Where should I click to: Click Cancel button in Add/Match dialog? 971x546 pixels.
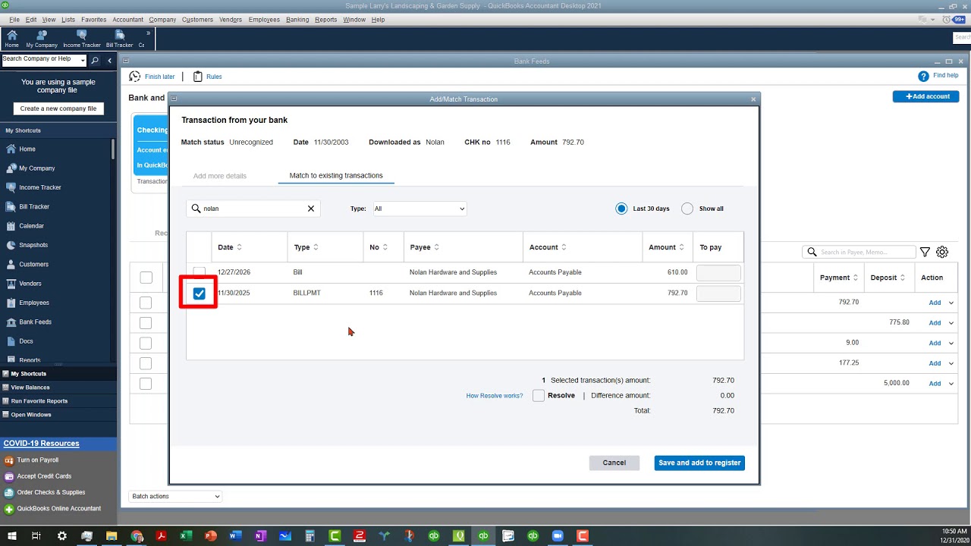point(614,463)
